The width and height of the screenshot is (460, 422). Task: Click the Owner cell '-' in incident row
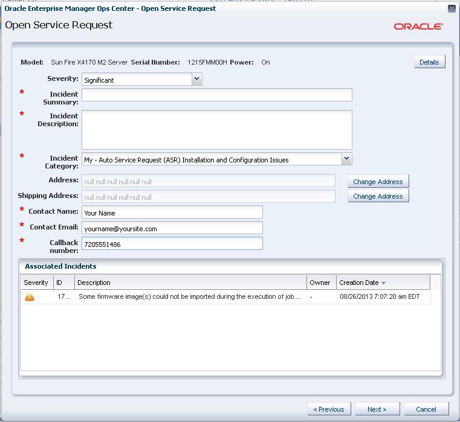[x=311, y=297]
